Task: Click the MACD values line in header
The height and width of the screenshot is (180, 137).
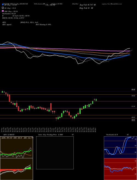Action: coord(13,18)
